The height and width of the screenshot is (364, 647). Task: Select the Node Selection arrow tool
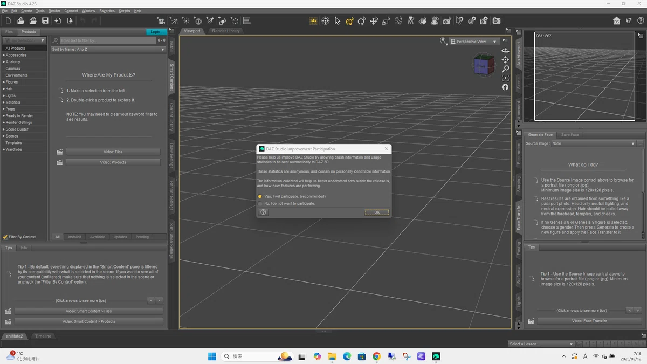[338, 20]
